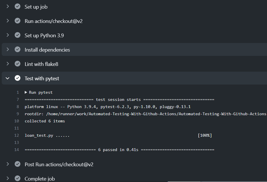Select the Run actions/checkout@v2 step title
Screen dimensions: 267x182
(53, 21)
